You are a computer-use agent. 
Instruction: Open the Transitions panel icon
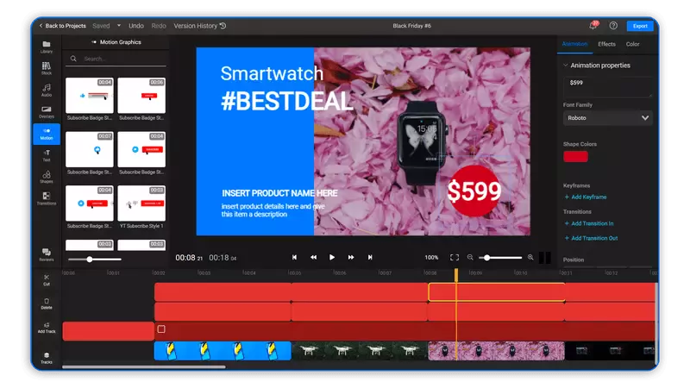(x=47, y=198)
